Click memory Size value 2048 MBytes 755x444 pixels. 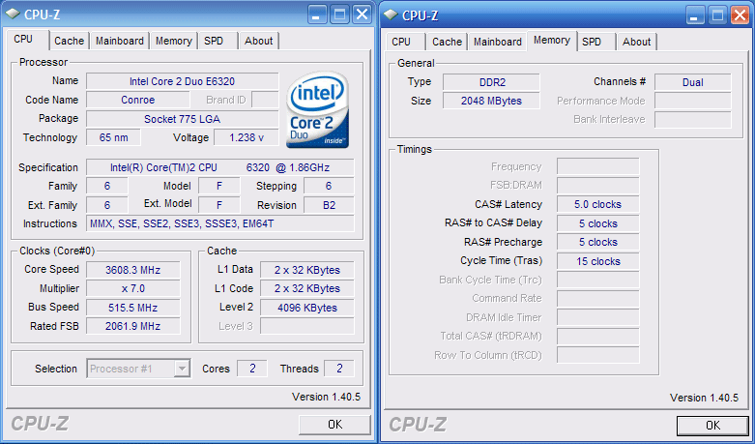(492, 101)
